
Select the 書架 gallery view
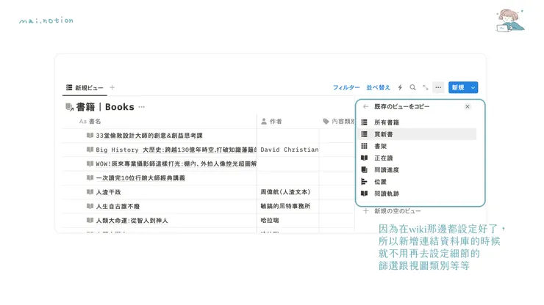tap(417, 146)
